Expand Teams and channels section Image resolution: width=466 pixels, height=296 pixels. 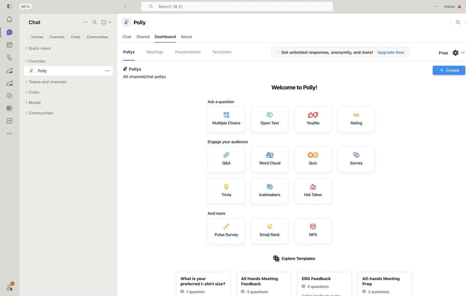pos(46,82)
